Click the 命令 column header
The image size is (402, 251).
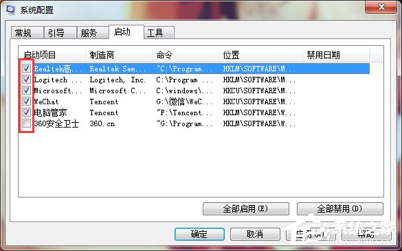(x=186, y=55)
